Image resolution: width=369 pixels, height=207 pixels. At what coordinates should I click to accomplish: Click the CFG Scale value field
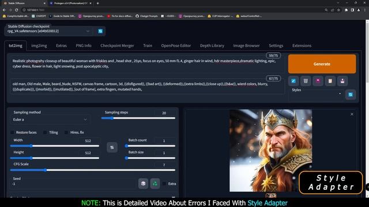[x=164, y=165]
